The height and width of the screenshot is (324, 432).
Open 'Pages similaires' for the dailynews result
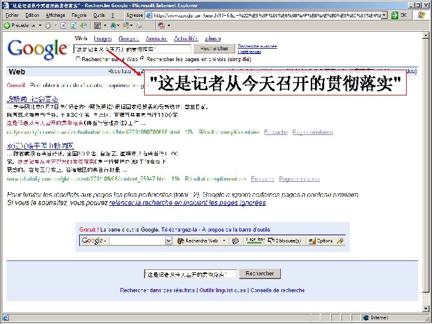[313, 132]
